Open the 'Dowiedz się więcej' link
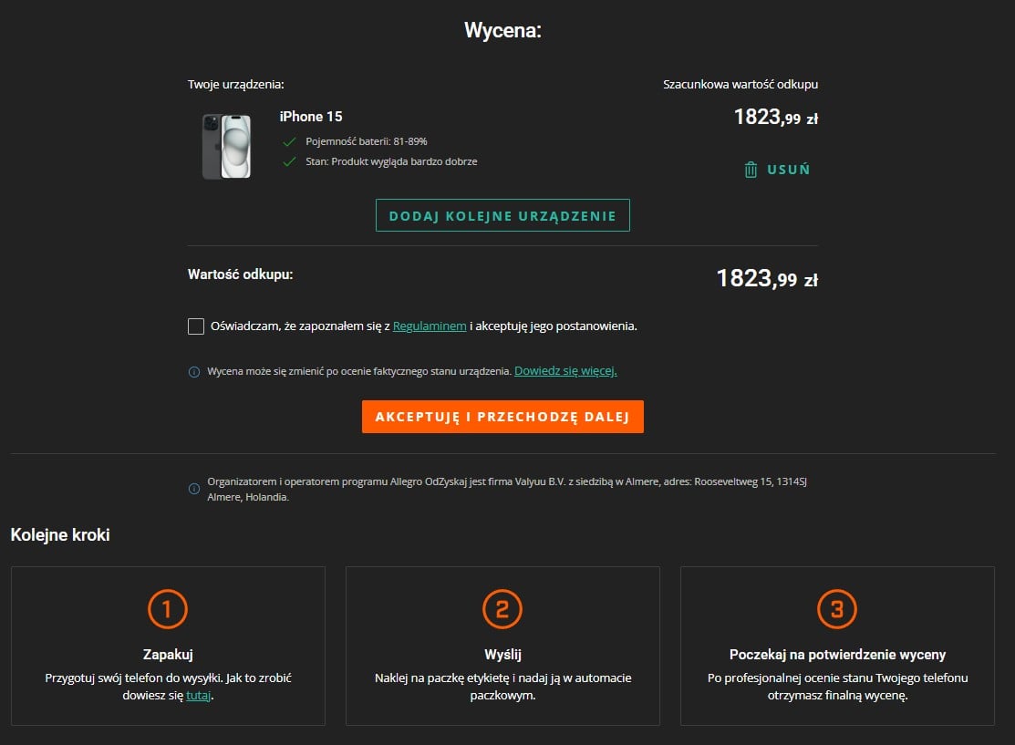Viewport: 1015px width, 745px height. tap(565, 371)
